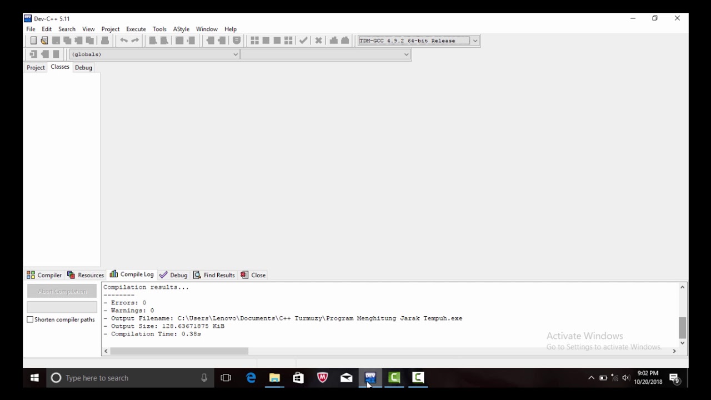
Task: Click the Save All toolbar icon
Action: pos(67,41)
